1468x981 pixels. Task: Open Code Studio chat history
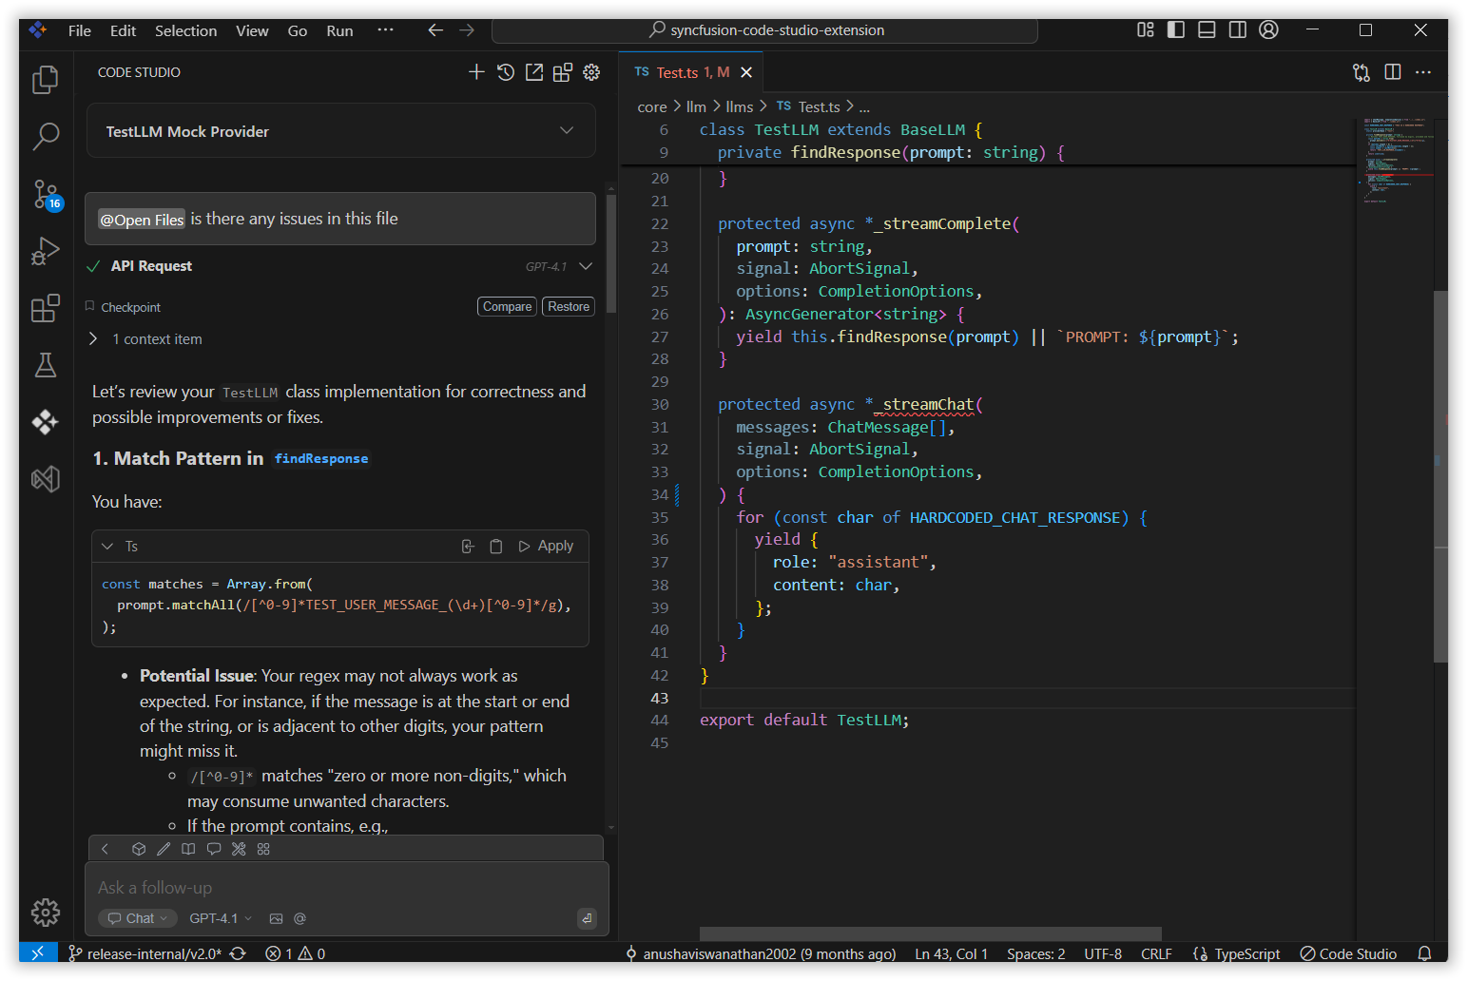[506, 72]
